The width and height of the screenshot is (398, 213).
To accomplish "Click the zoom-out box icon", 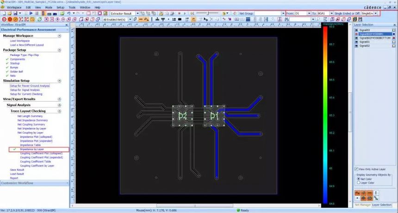I will coord(52,19).
